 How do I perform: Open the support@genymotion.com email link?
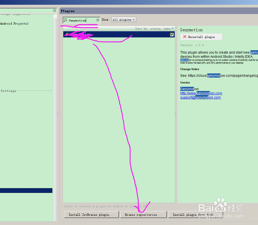[200, 97]
